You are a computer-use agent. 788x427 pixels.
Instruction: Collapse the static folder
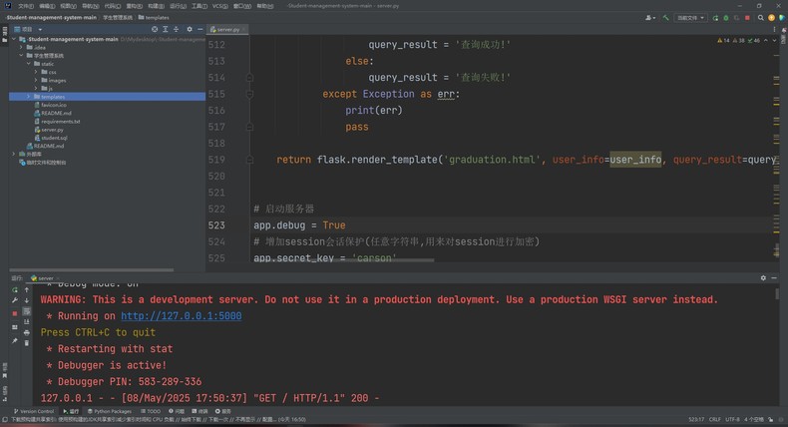coord(28,64)
